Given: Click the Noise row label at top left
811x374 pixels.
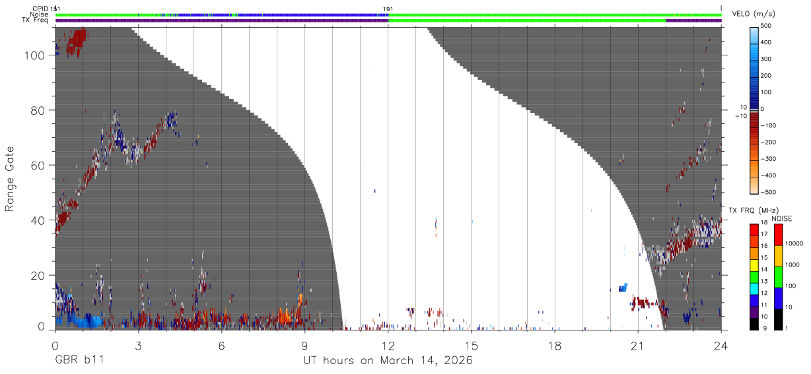Looking at the screenshot, I should (x=40, y=15).
